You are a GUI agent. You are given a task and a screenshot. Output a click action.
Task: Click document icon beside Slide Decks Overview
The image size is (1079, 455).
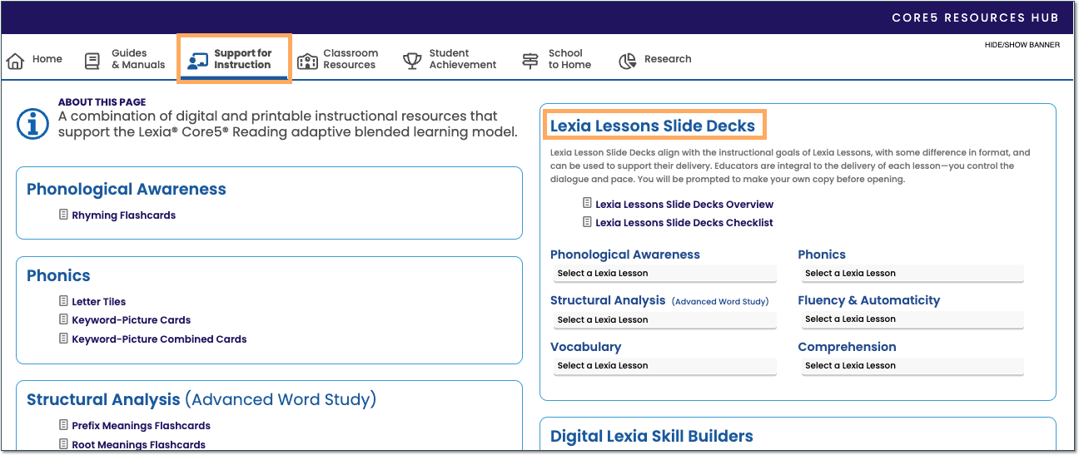coord(587,204)
